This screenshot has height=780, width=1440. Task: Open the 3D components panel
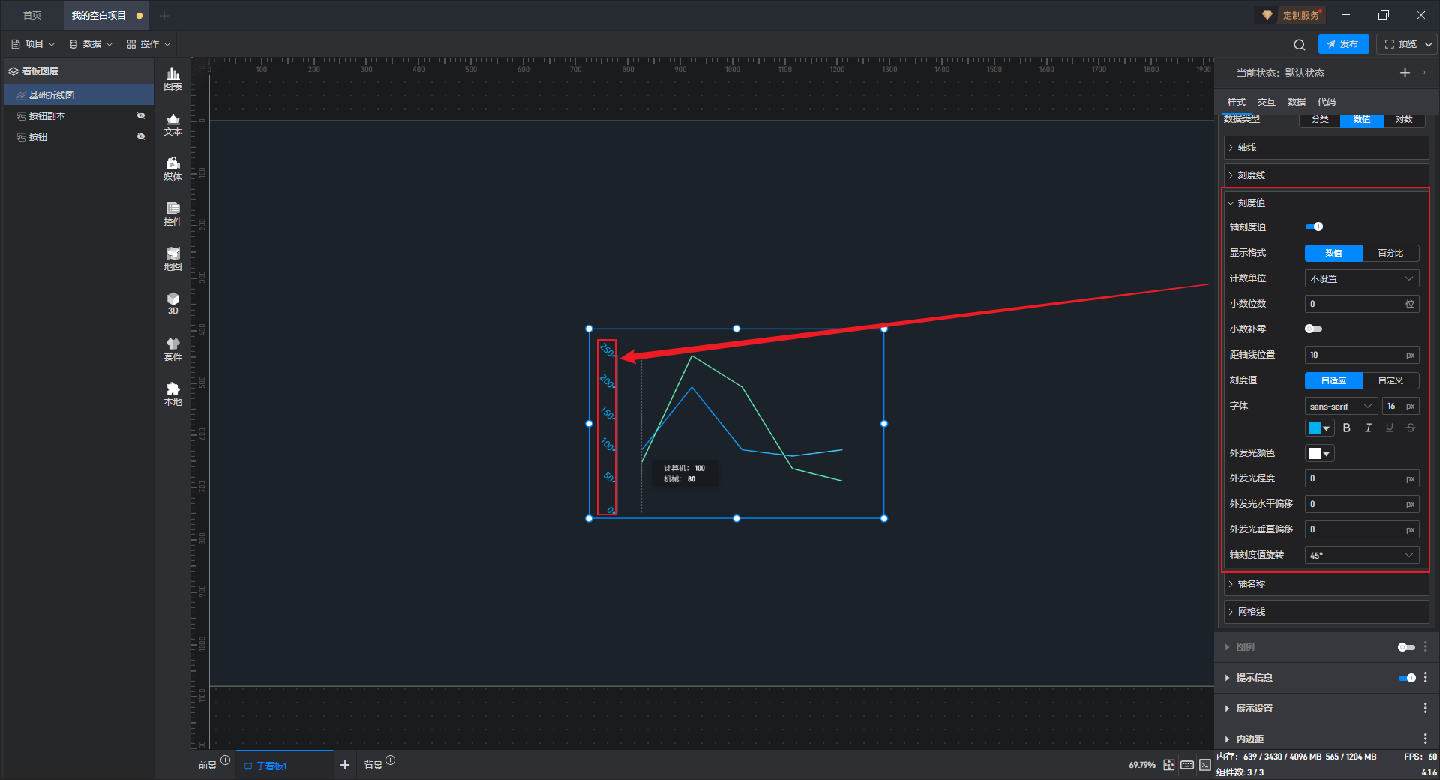[x=172, y=303]
